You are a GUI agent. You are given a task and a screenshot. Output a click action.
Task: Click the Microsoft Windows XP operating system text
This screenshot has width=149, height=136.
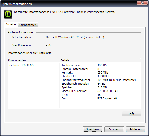click(x=75, y=37)
